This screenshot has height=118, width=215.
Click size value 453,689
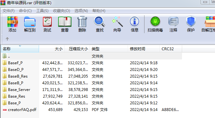point(55,110)
